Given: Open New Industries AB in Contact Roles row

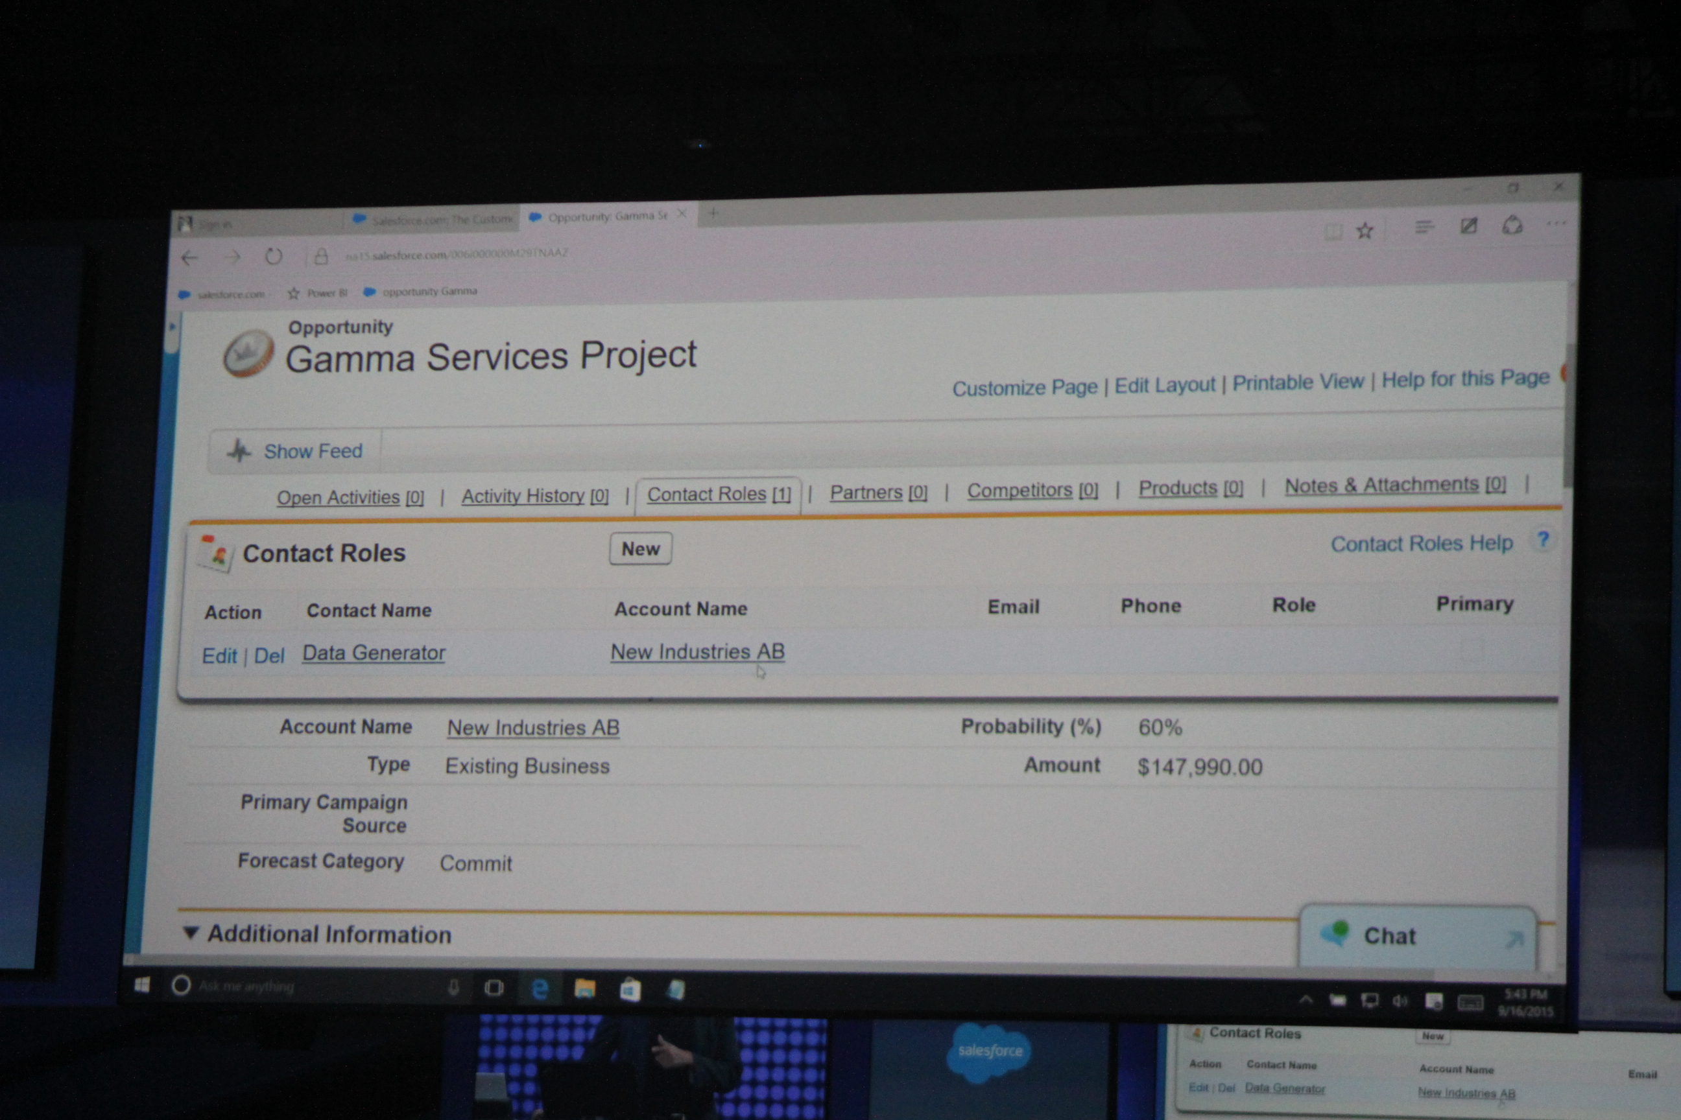Looking at the screenshot, I should tap(697, 651).
